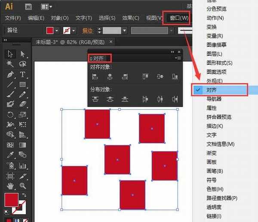Select the Zoom tool

coord(22,186)
